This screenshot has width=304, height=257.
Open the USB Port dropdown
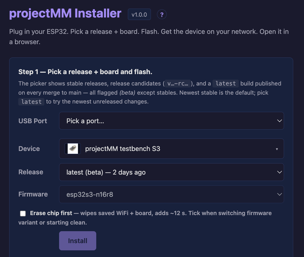tap(171, 121)
